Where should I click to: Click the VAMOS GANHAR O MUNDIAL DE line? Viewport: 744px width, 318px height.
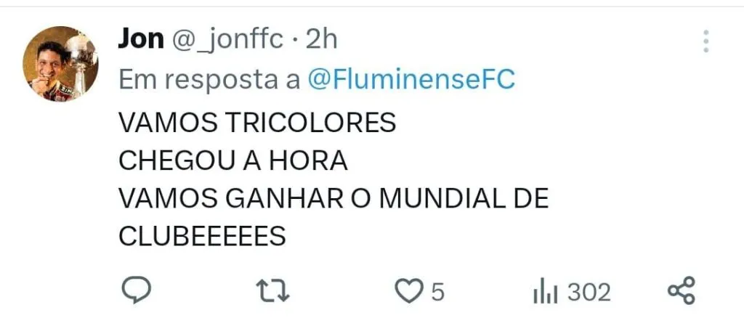coord(333,199)
